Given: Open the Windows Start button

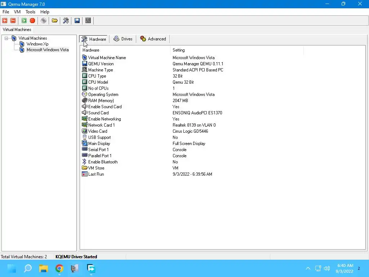Looking at the screenshot, I should pos(12,268).
